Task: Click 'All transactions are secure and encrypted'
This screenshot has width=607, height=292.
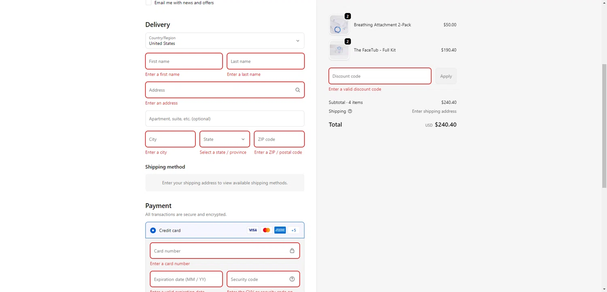Action: [x=186, y=214]
